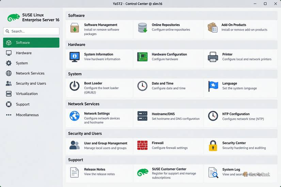Click the SUSE chameleon logo

13,18
